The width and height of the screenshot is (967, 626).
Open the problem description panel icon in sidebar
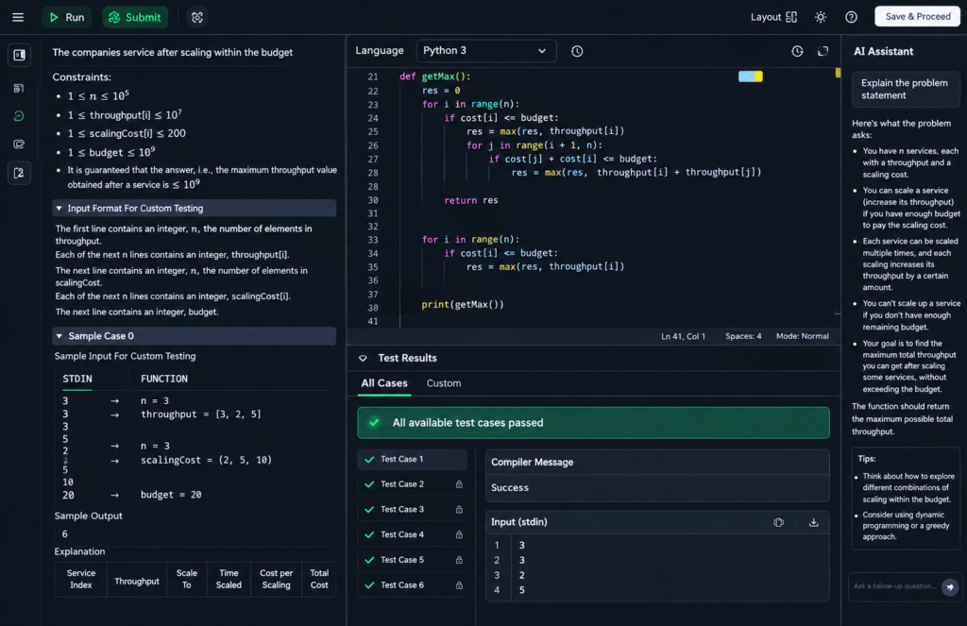pos(19,55)
